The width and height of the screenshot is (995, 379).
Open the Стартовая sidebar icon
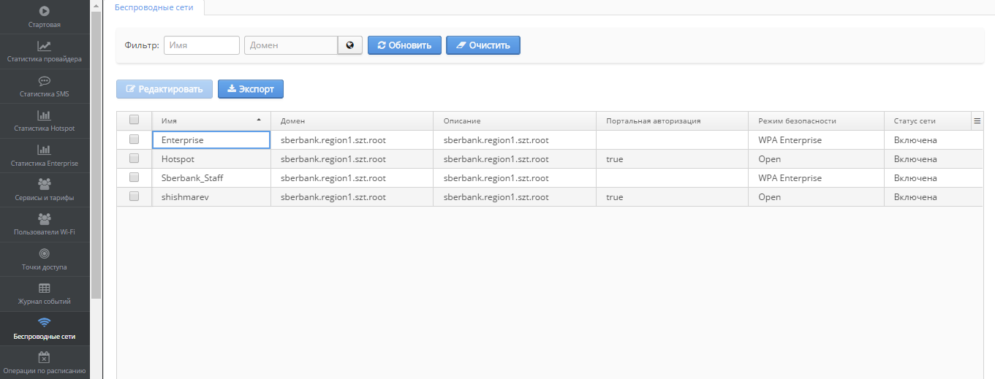44,12
